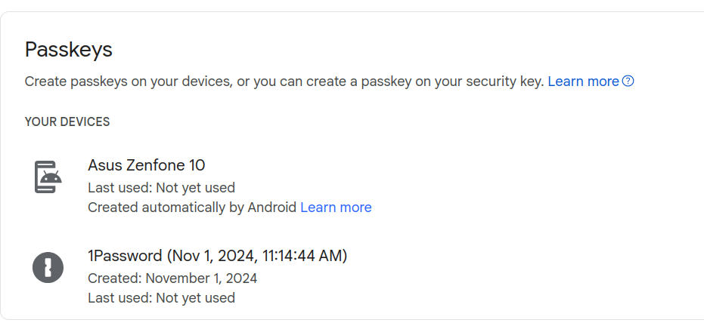
Task: Click the 'Last used' line under Asus Zenfone 10
Action: tap(161, 188)
